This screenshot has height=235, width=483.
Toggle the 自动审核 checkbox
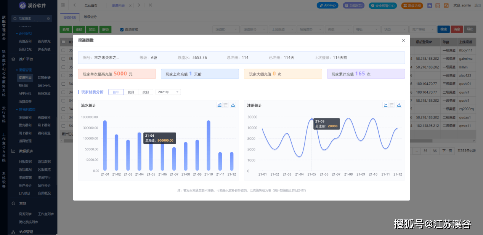pyautogui.click(x=122, y=29)
